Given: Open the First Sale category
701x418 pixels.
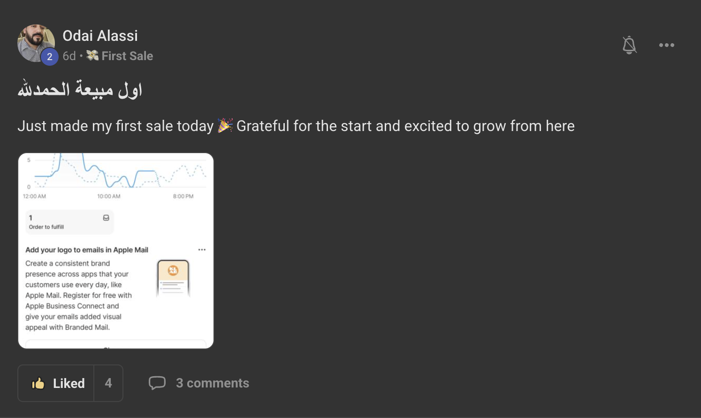Looking at the screenshot, I should click(x=127, y=56).
